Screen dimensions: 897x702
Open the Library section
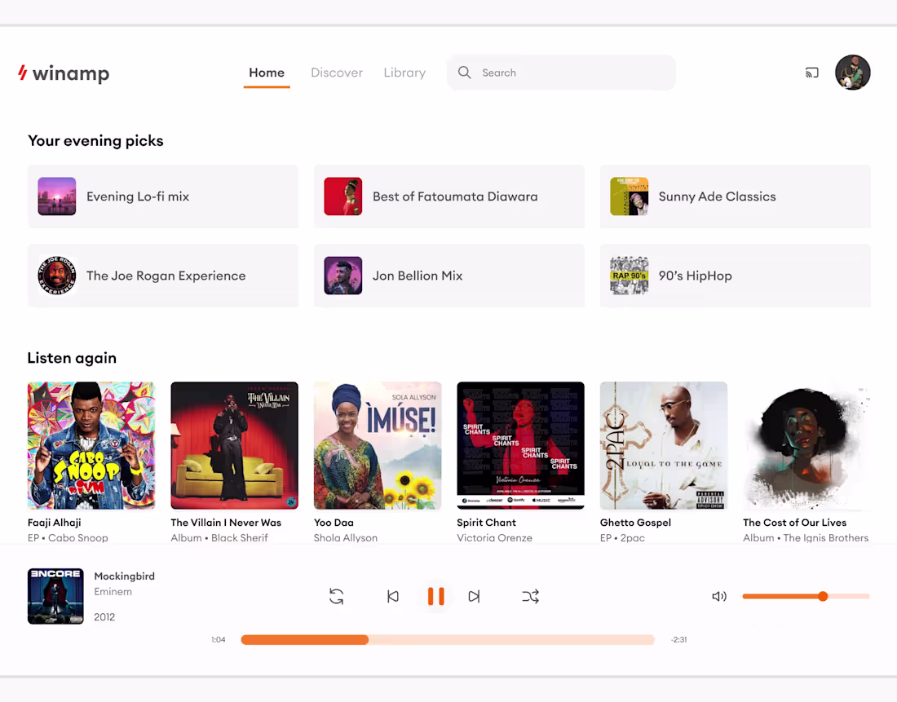404,73
